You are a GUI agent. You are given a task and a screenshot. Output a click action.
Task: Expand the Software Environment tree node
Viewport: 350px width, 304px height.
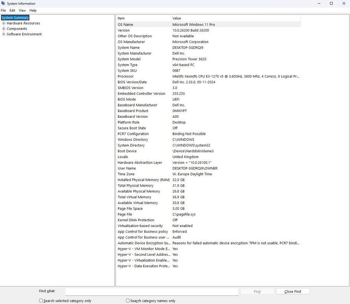[x=4, y=34]
